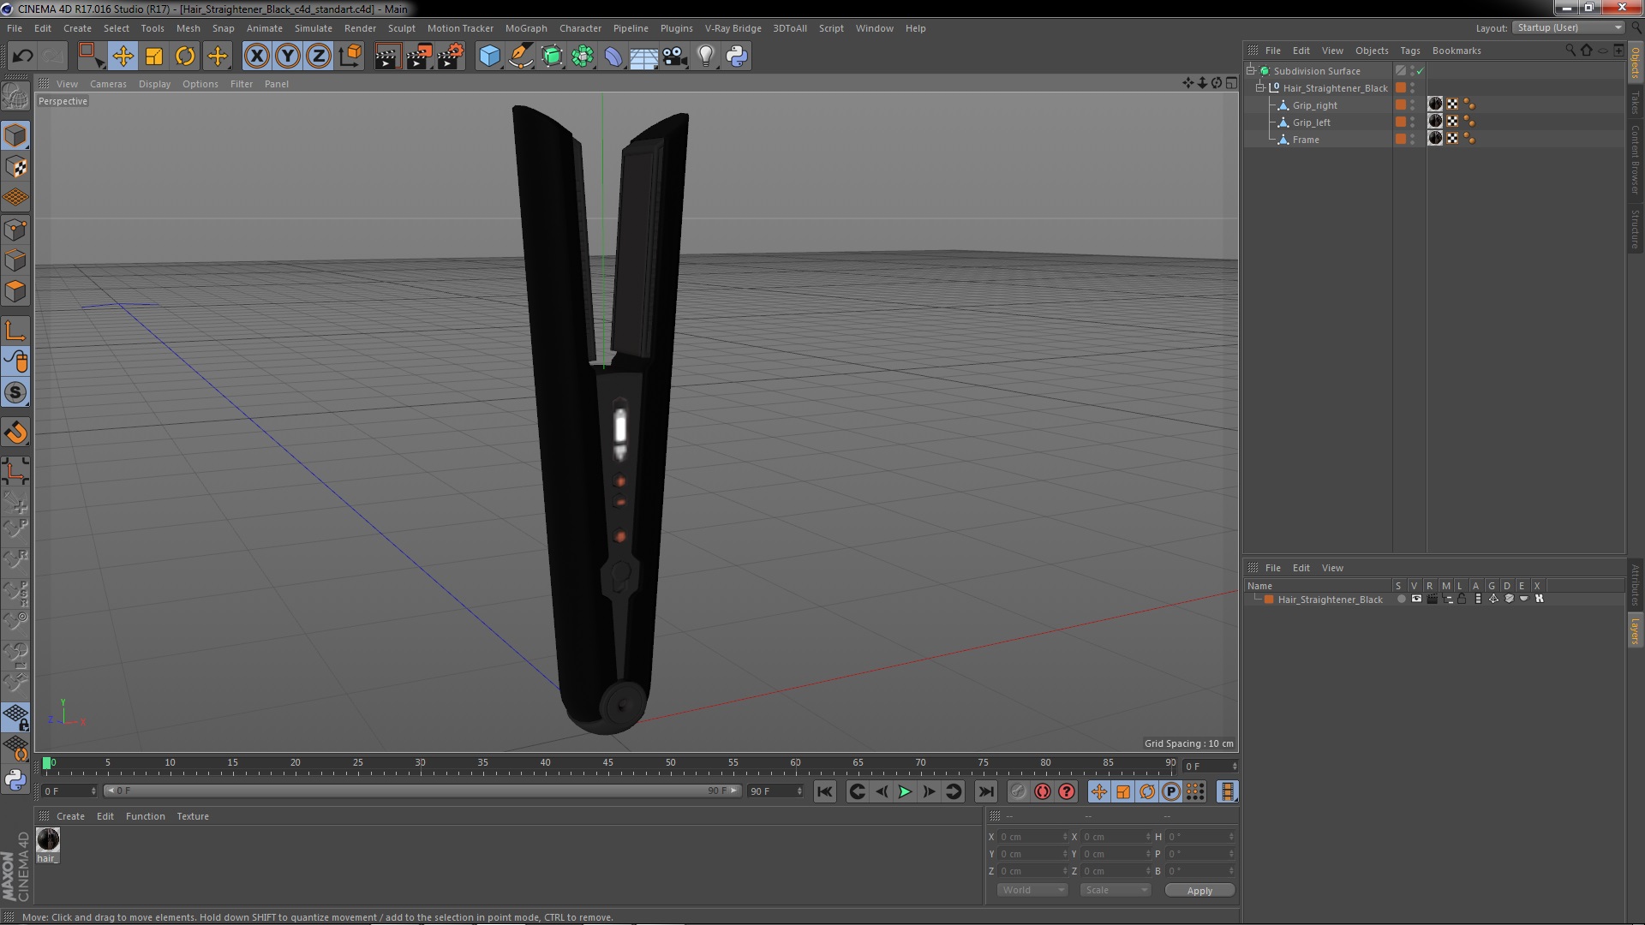Open the V-Ray Bridge menu
Viewport: 1645px width, 925px height.
733,28
